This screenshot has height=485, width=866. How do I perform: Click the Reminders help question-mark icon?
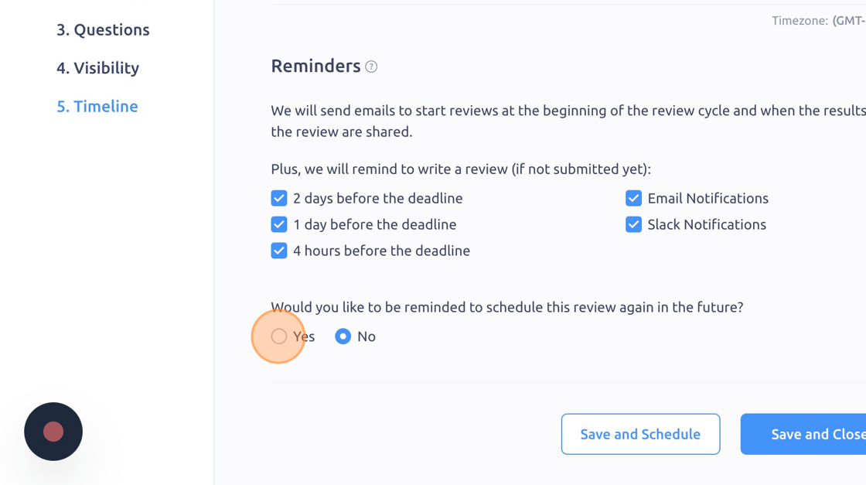coord(371,67)
